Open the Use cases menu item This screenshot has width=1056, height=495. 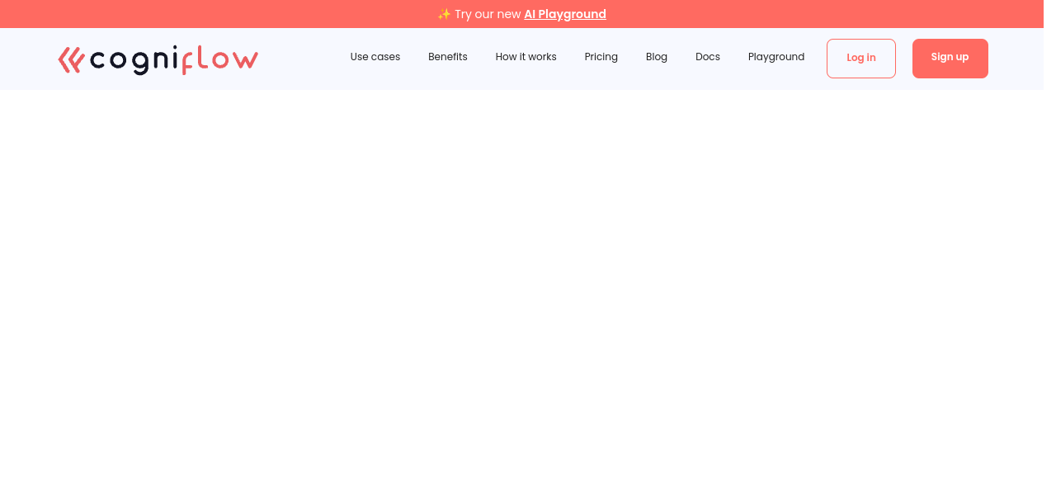[x=375, y=57]
